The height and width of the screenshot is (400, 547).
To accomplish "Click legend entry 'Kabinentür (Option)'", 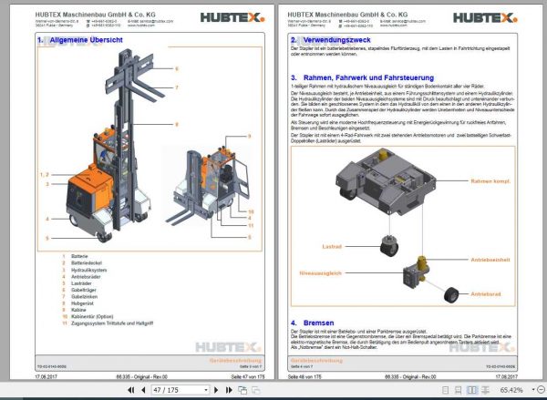I will pos(92,317).
